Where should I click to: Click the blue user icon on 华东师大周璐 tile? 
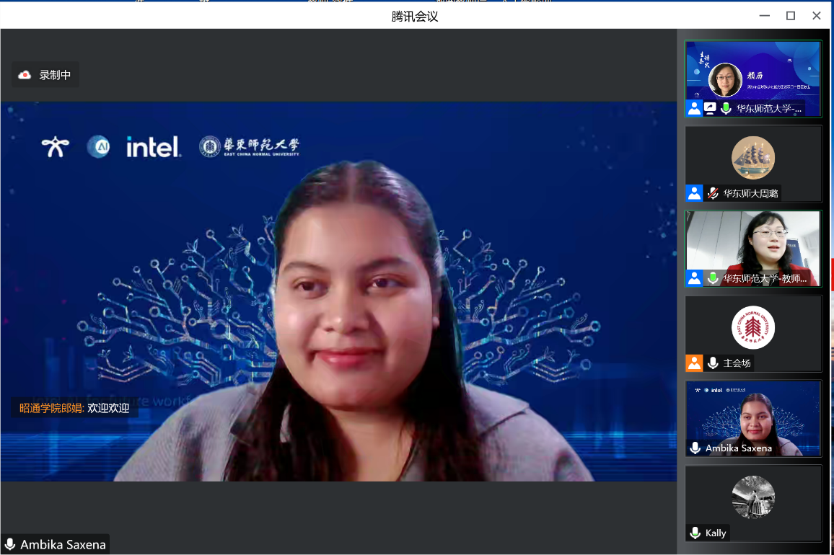tap(694, 193)
